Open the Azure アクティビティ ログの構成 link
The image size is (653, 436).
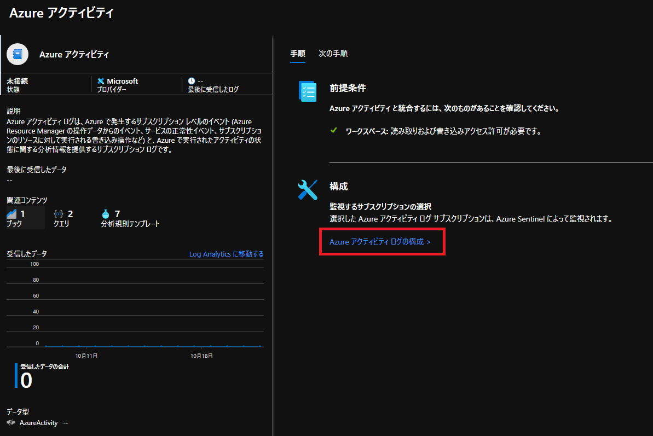380,242
